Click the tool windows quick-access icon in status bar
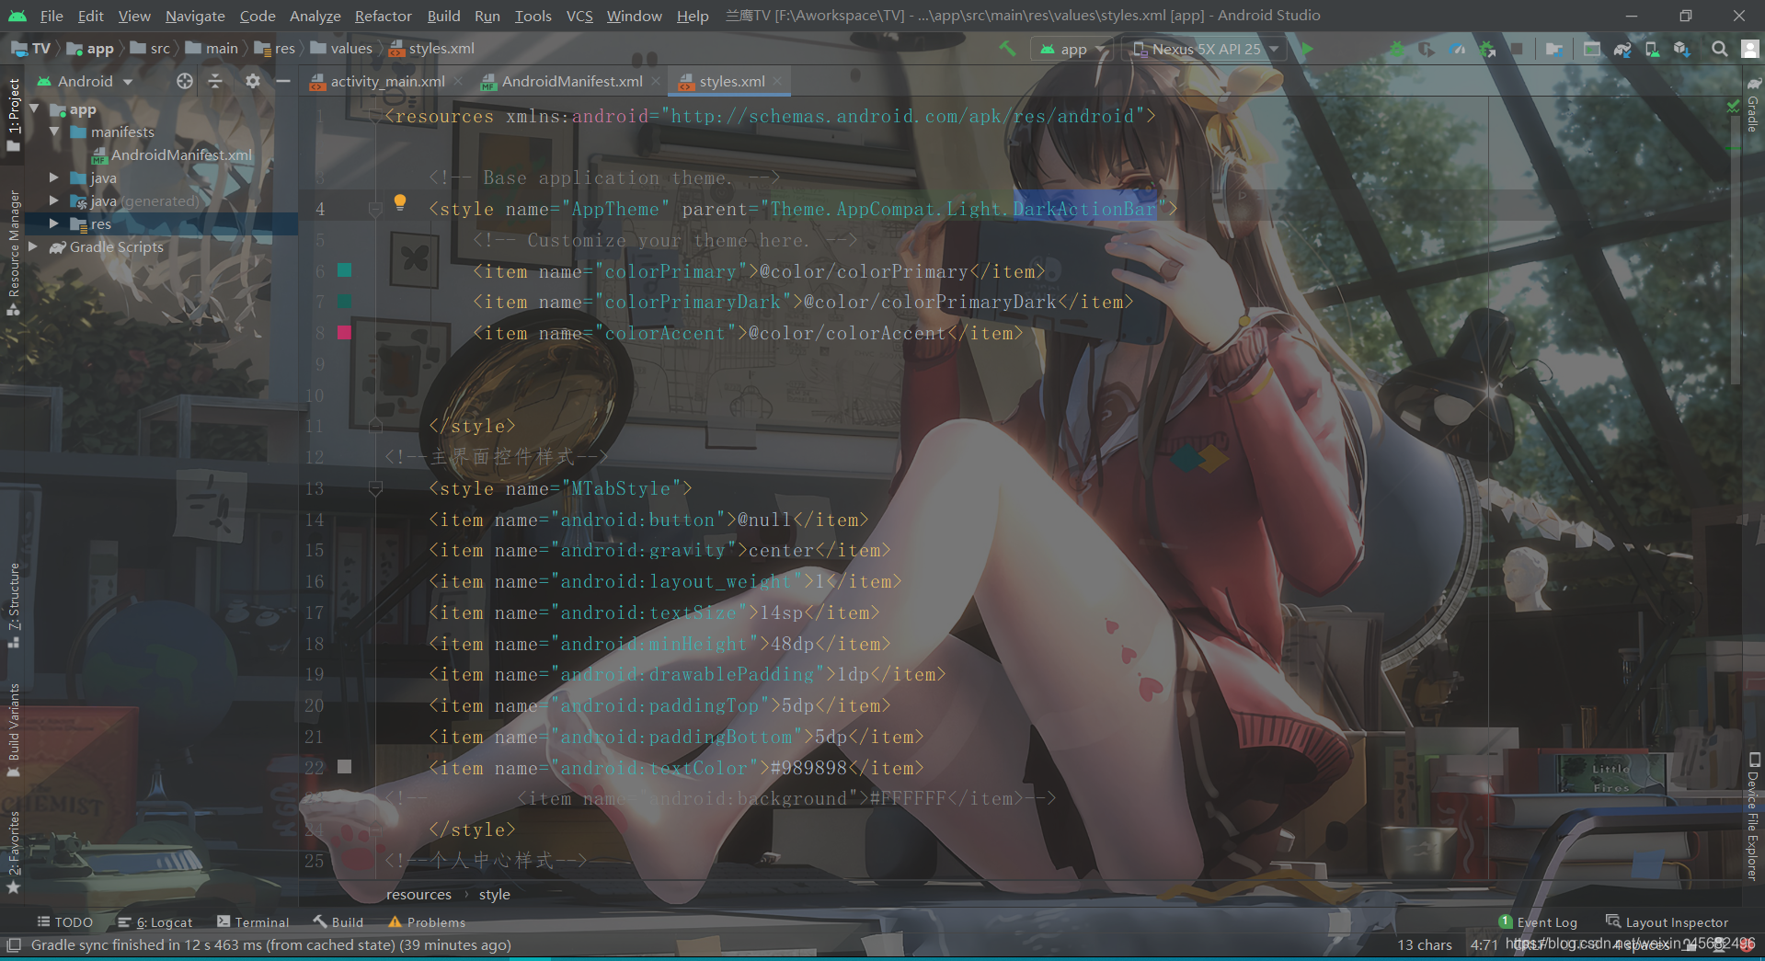 [x=14, y=944]
